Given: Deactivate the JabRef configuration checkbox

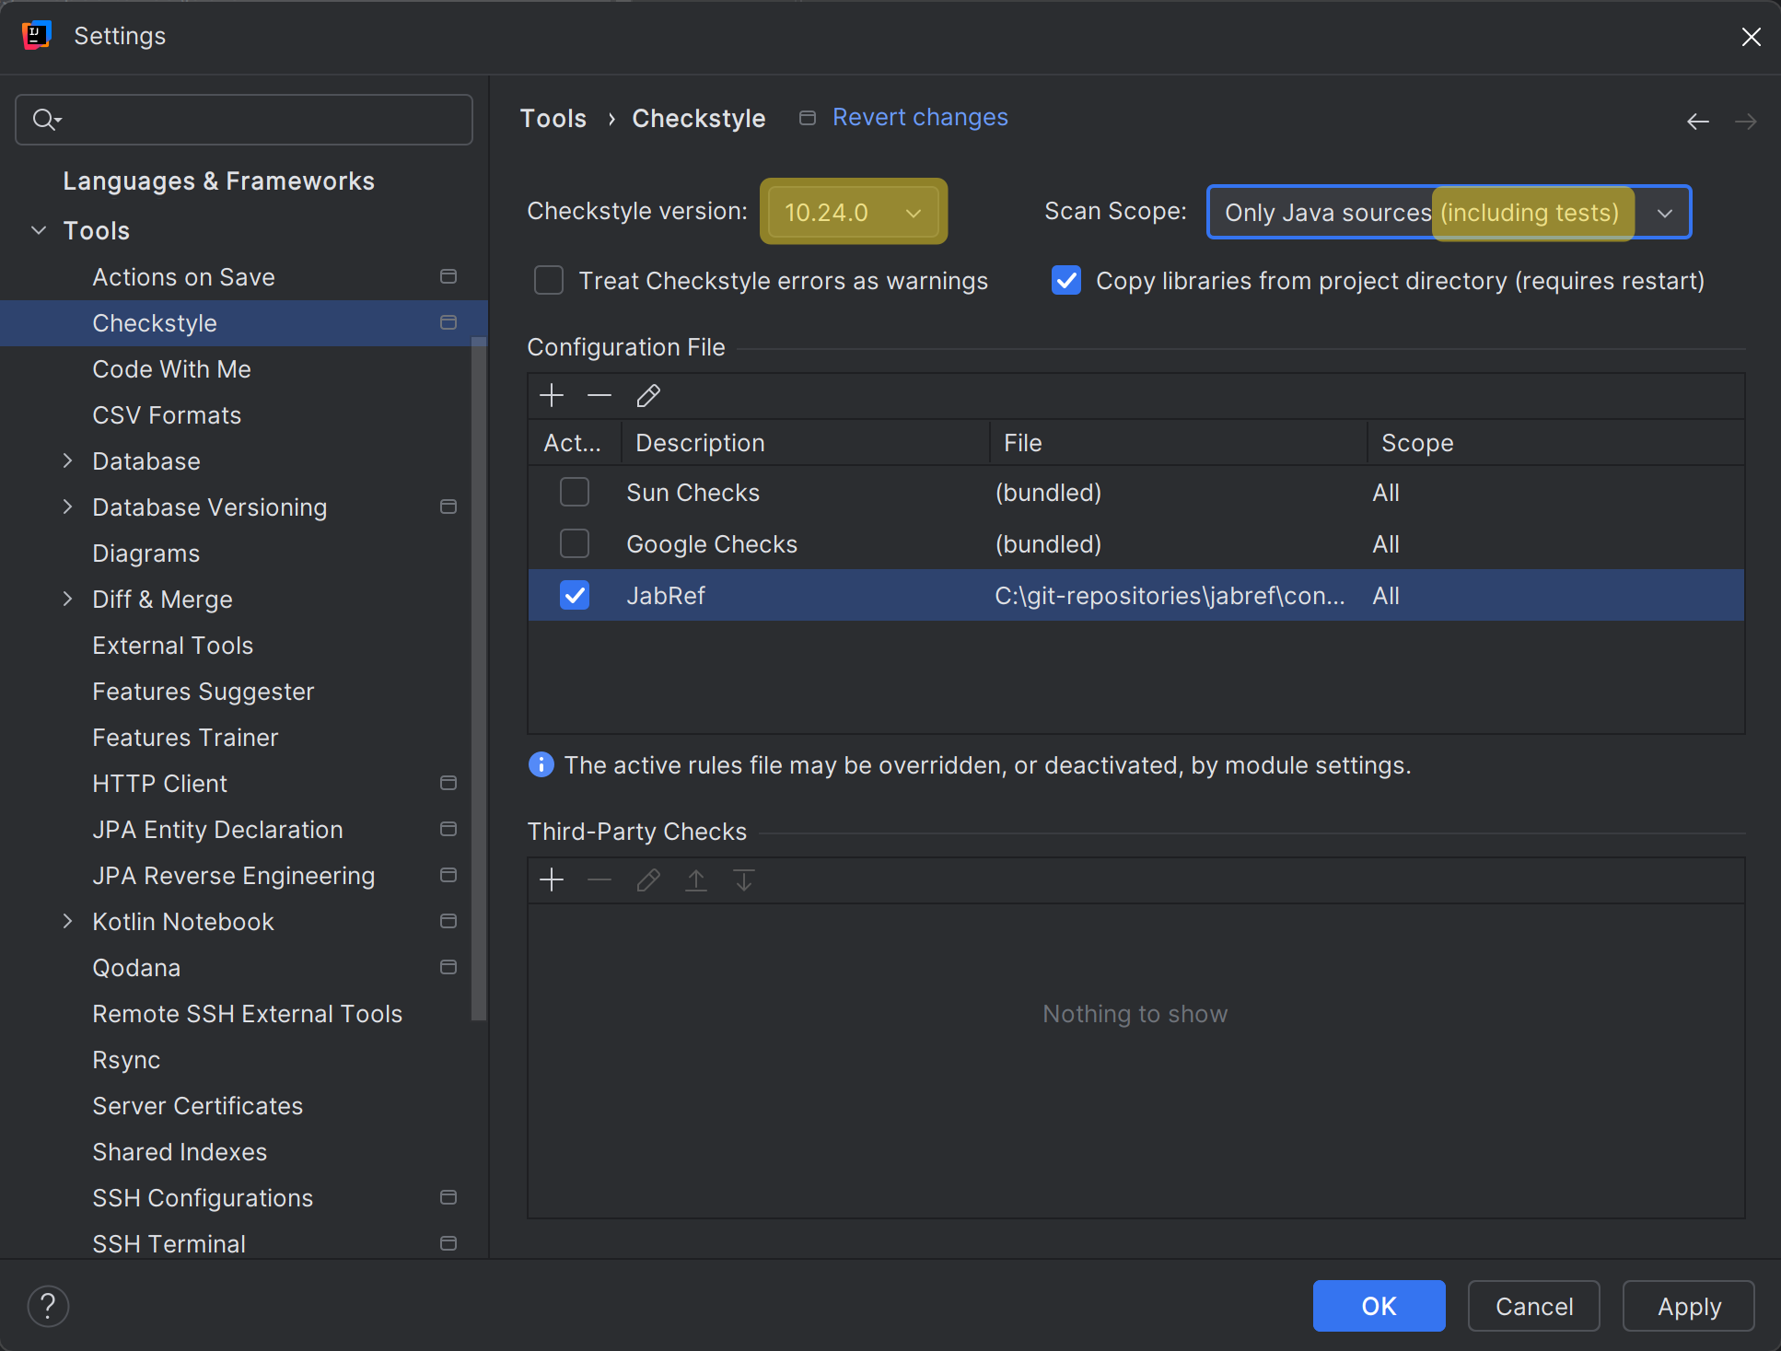Looking at the screenshot, I should [575, 595].
